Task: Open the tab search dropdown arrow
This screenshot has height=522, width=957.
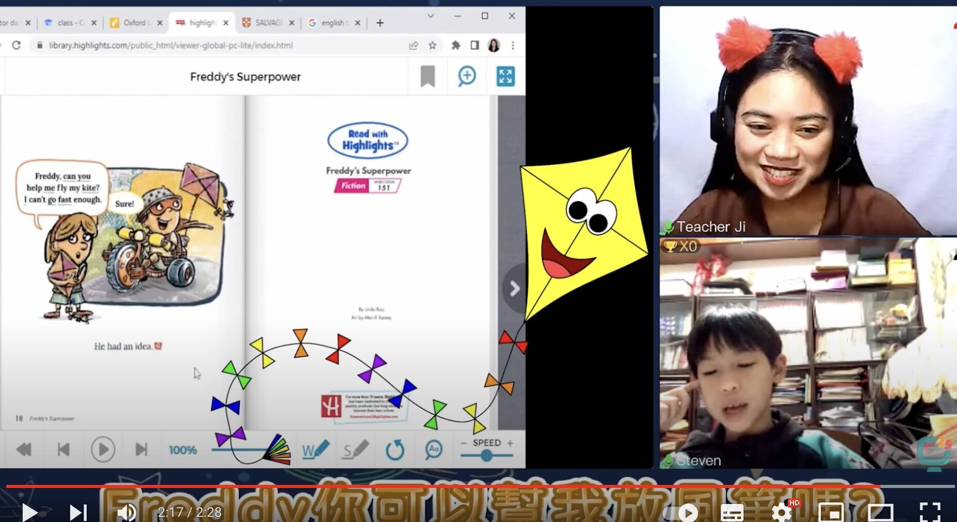Action: 430,16
